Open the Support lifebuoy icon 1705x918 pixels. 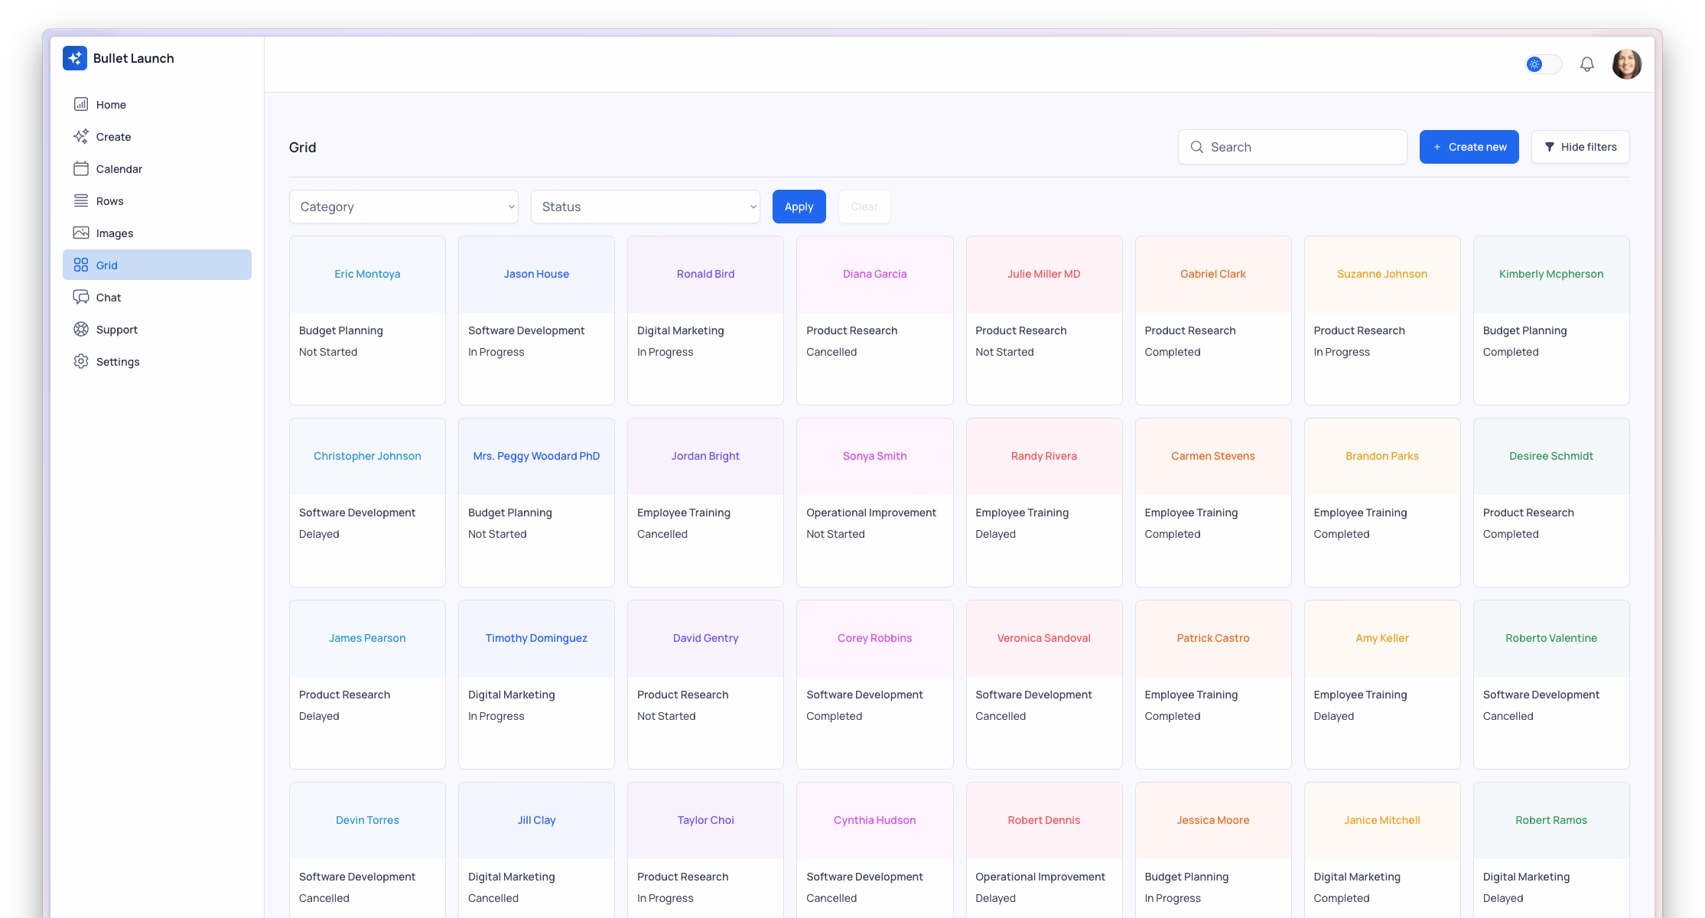[82, 329]
